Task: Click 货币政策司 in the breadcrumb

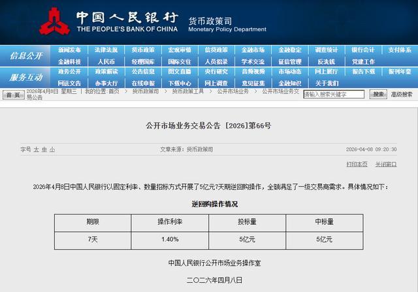Action: tap(145, 91)
